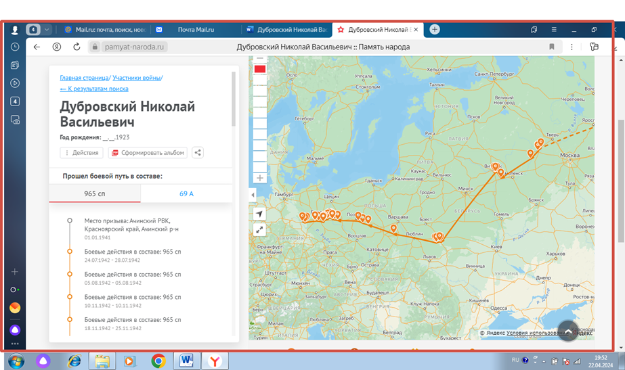Click the padlock site security icon
Image resolution: width=625 pixels, height=370 pixels.
(x=95, y=47)
